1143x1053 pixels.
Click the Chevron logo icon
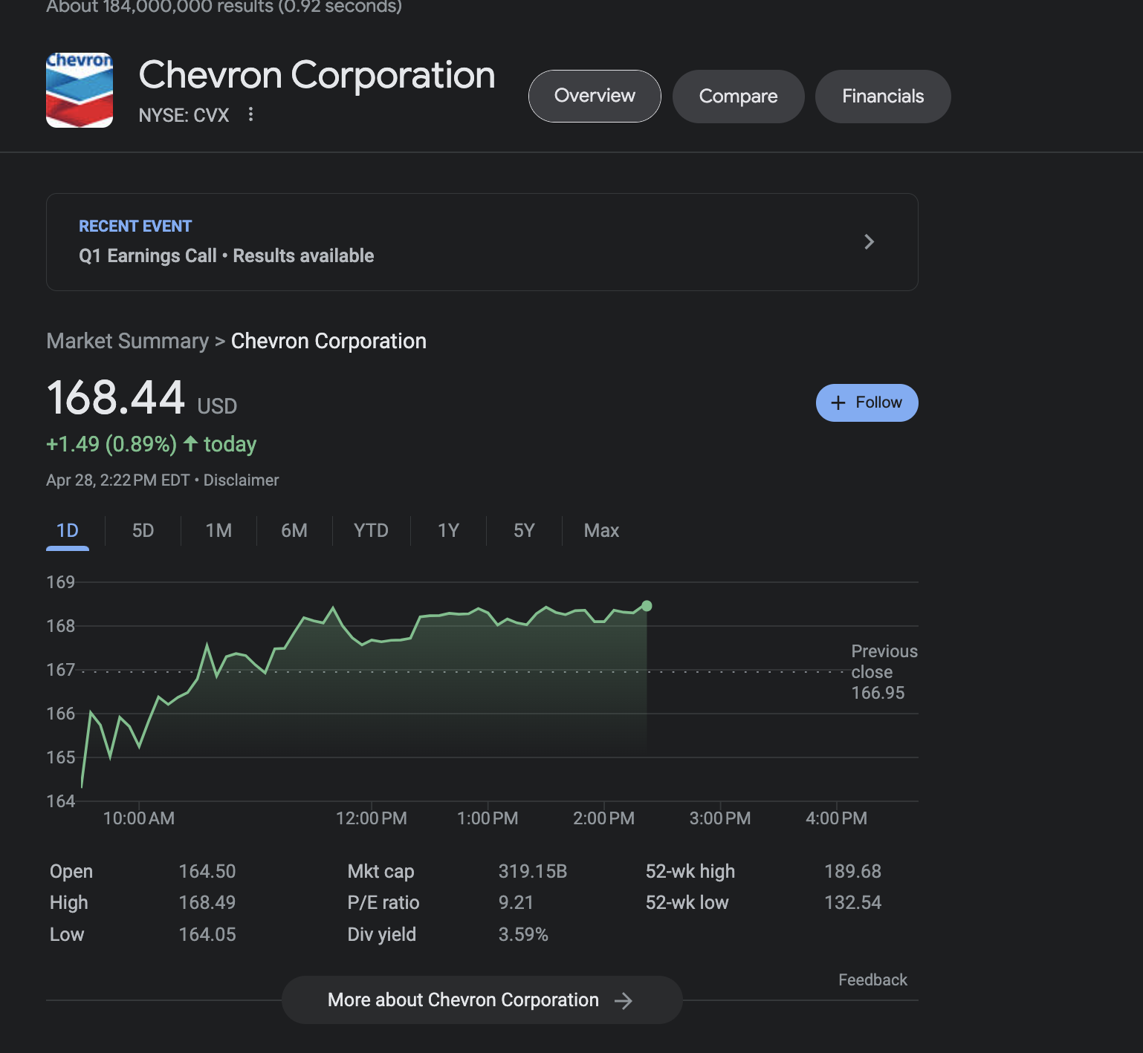(x=80, y=91)
